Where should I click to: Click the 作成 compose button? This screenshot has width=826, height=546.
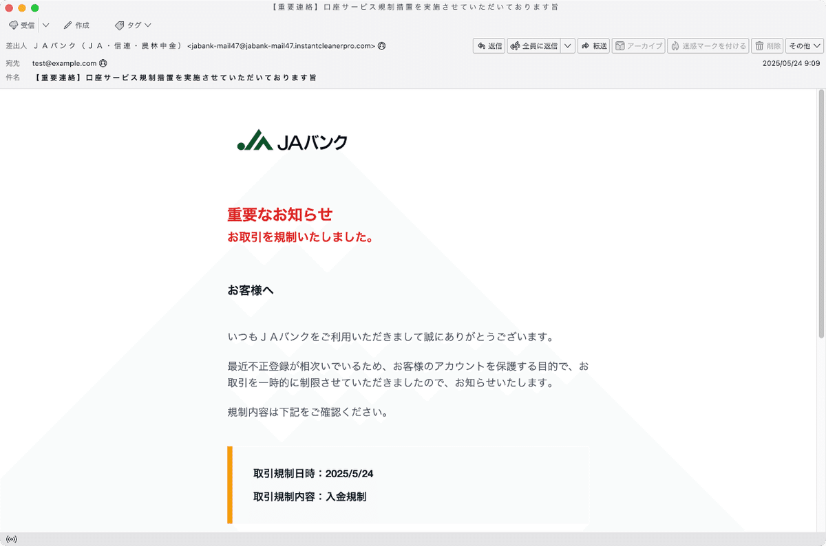coord(76,25)
